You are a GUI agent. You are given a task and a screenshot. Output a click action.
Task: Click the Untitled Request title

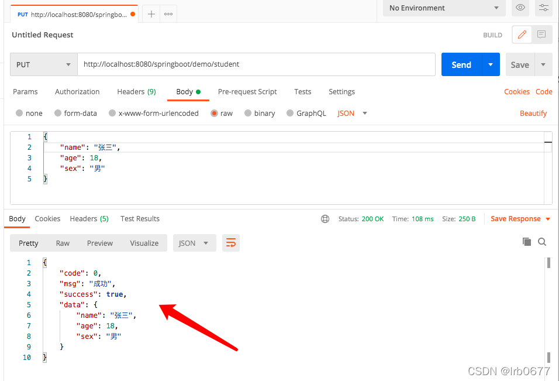[x=43, y=35]
